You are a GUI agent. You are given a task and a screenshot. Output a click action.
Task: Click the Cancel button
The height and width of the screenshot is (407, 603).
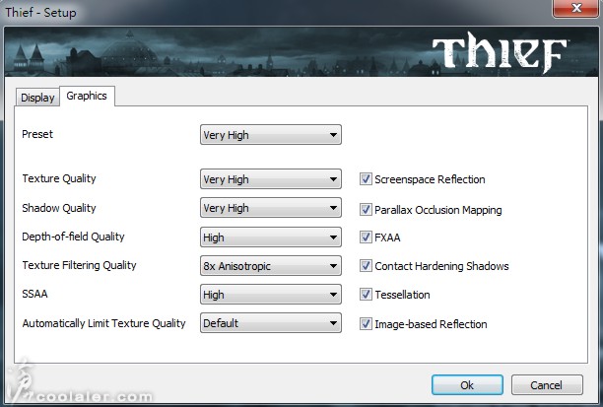[x=547, y=385]
